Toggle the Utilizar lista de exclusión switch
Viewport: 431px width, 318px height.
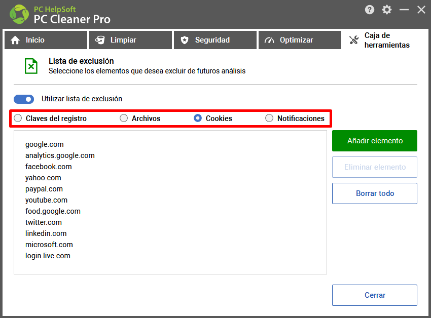click(x=24, y=99)
